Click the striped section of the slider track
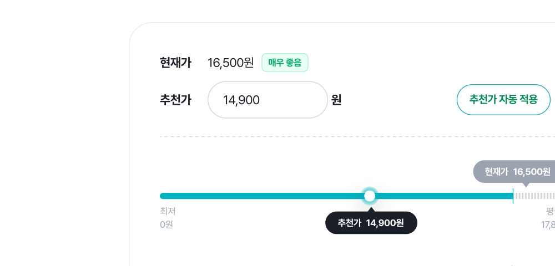This screenshot has width=555, height=266. (535, 196)
